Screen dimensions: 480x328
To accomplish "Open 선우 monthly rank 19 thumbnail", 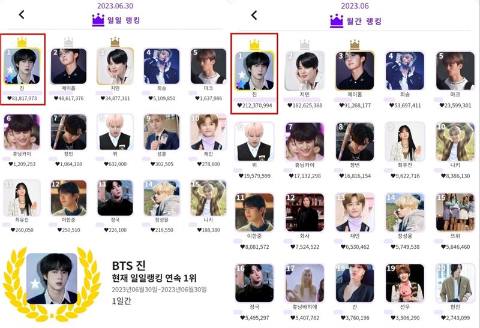I will (x=405, y=284).
